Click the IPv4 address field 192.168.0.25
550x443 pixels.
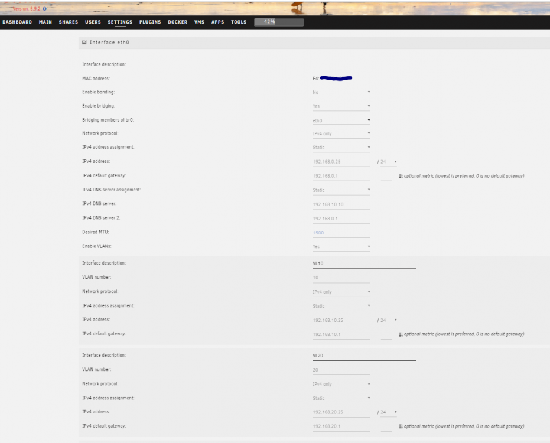pyautogui.click(x=341, y=162)
